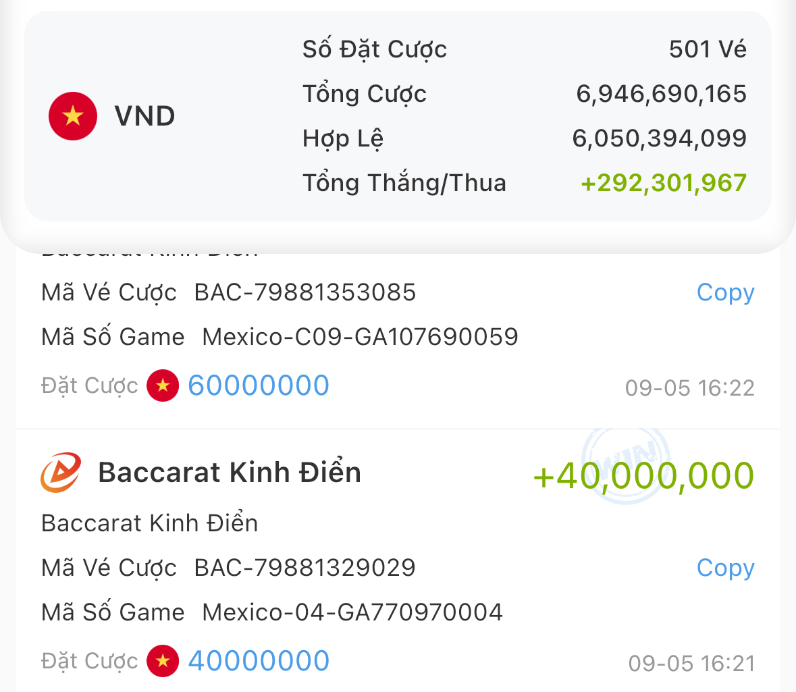
Task: Open the Baccarat Kinh Điển bold title
Action: coord(230,472)
